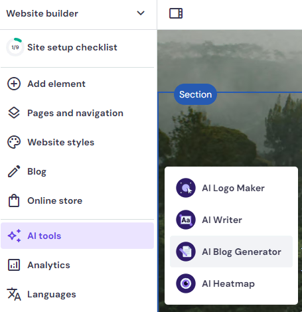
Task: Toggle the side panel layout icon
Action: (176, 13)
